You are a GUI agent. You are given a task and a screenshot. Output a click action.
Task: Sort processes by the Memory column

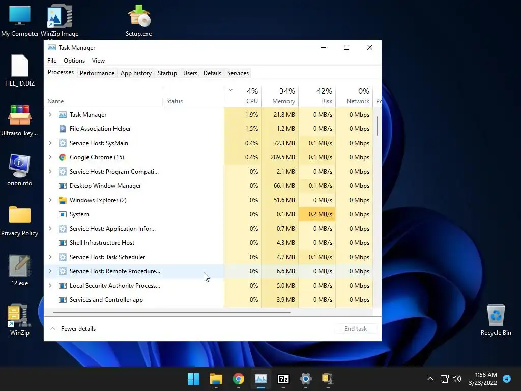click(280, 96)
